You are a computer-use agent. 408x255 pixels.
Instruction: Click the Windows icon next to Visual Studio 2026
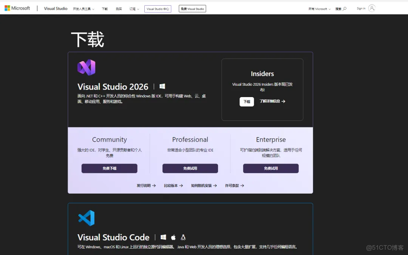tap(162, 86)
